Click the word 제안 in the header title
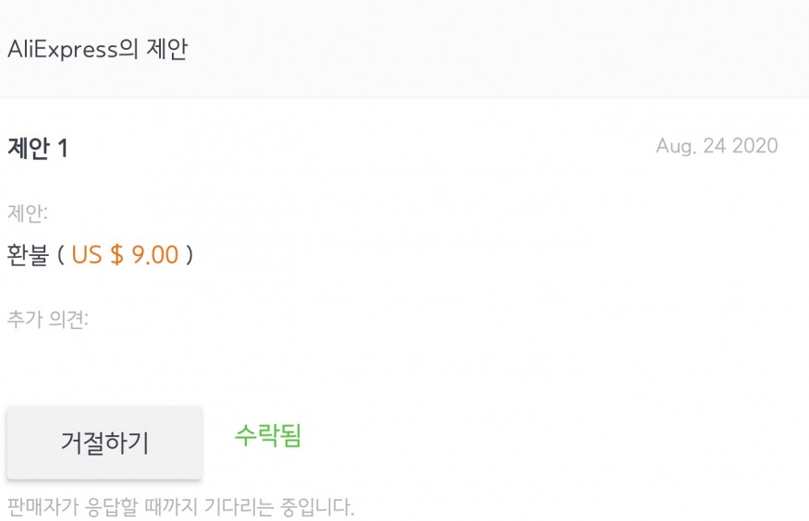 point(167,49)
